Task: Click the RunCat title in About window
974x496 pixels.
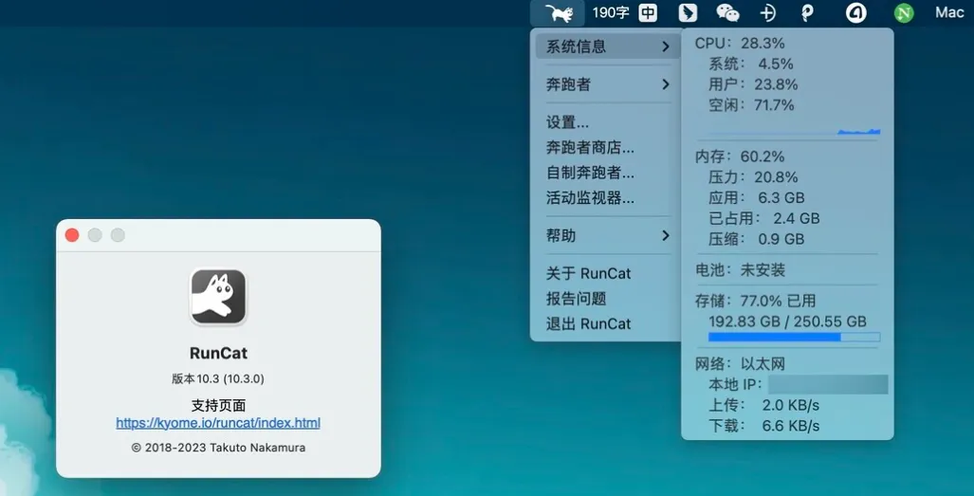Action: pyautogui.click(x=218, y=353)
